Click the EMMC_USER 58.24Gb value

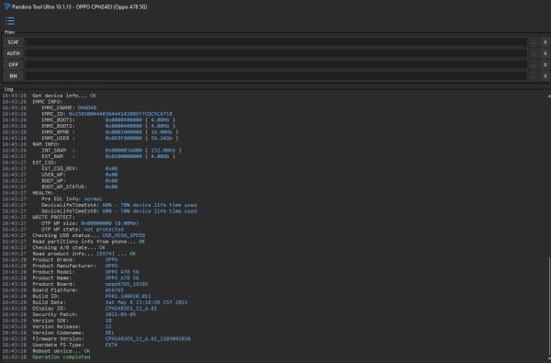[141, 138]
